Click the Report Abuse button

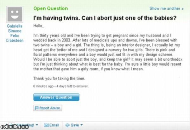48,108
